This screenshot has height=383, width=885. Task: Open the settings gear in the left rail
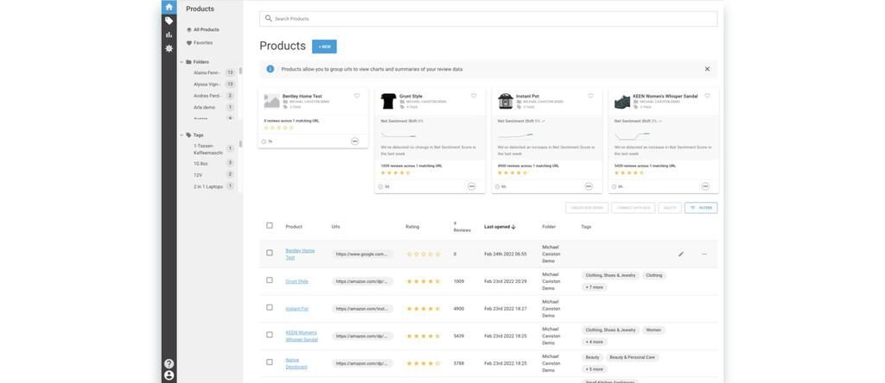[x=169, y=48]
